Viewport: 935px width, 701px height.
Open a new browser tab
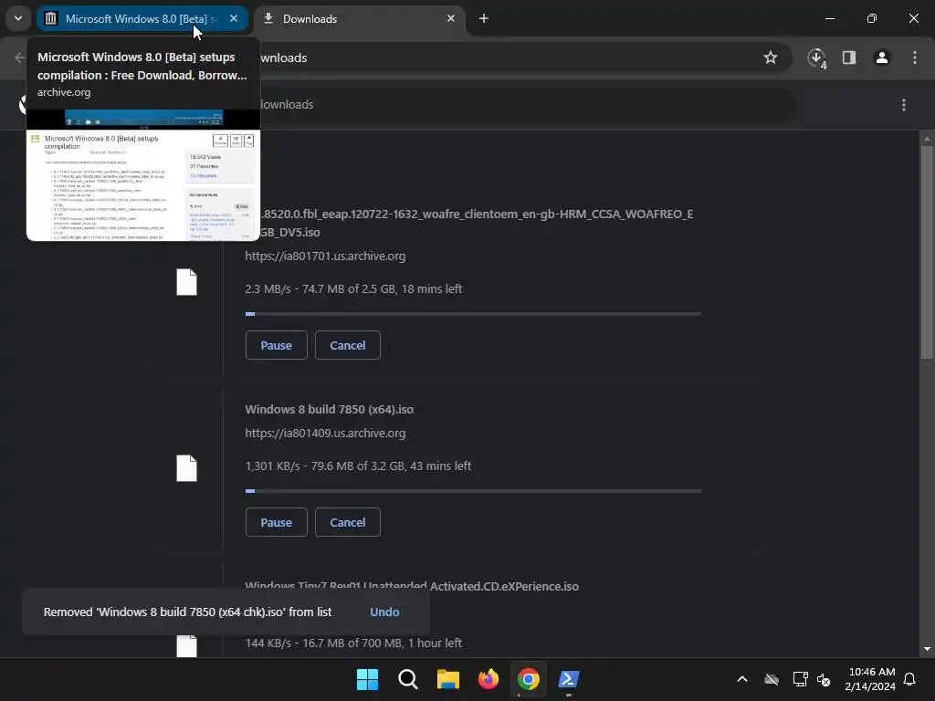coord(484,18)
